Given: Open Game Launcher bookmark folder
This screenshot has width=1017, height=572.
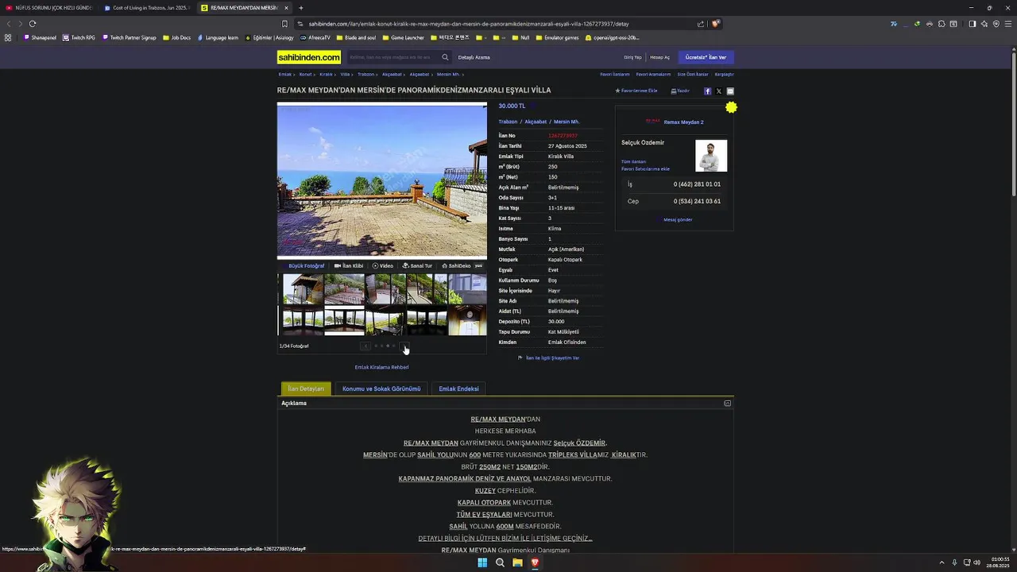Looking at the screenshot, I should tap(404, 37).
